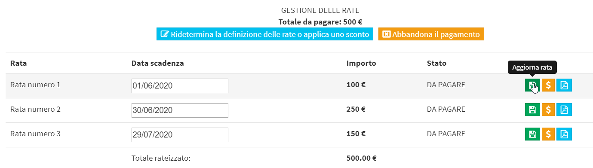The image size is (593, 168).
Task: Click the Stato column header
Action: (x=436, y=63)
